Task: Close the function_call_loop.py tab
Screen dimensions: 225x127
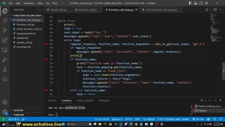Action: [136, 10]
